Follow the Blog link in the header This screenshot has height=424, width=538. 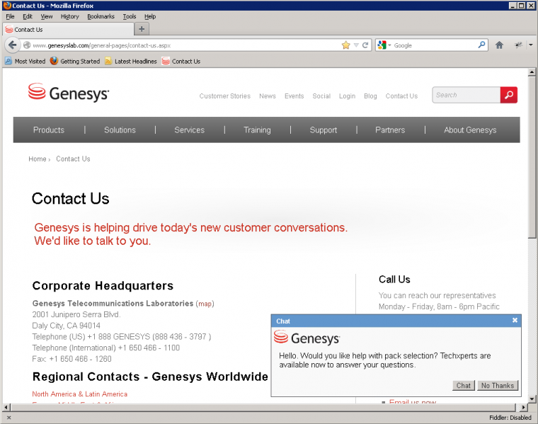(x=370, y=96)
